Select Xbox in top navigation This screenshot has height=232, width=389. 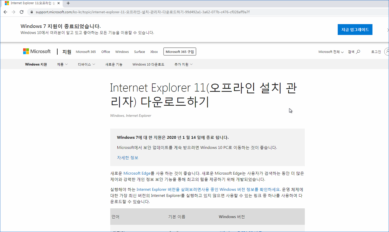click(154, 52)
